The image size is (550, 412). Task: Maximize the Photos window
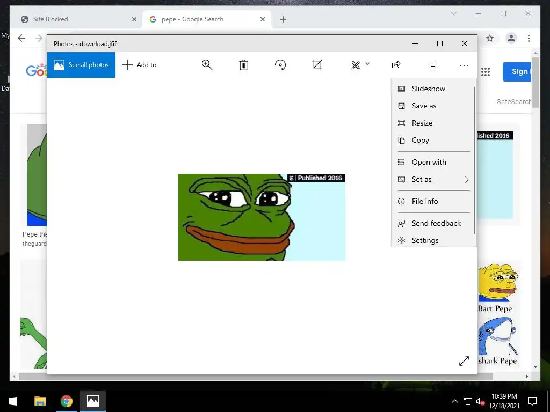(x=440, y=44)
